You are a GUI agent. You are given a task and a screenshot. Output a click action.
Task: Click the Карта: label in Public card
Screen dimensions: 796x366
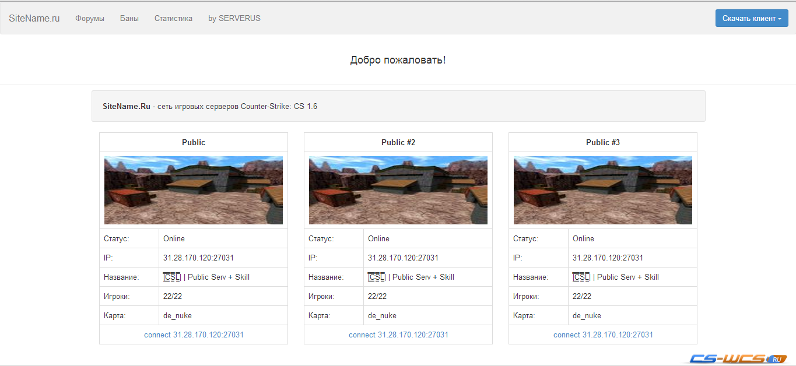[115, 315]
